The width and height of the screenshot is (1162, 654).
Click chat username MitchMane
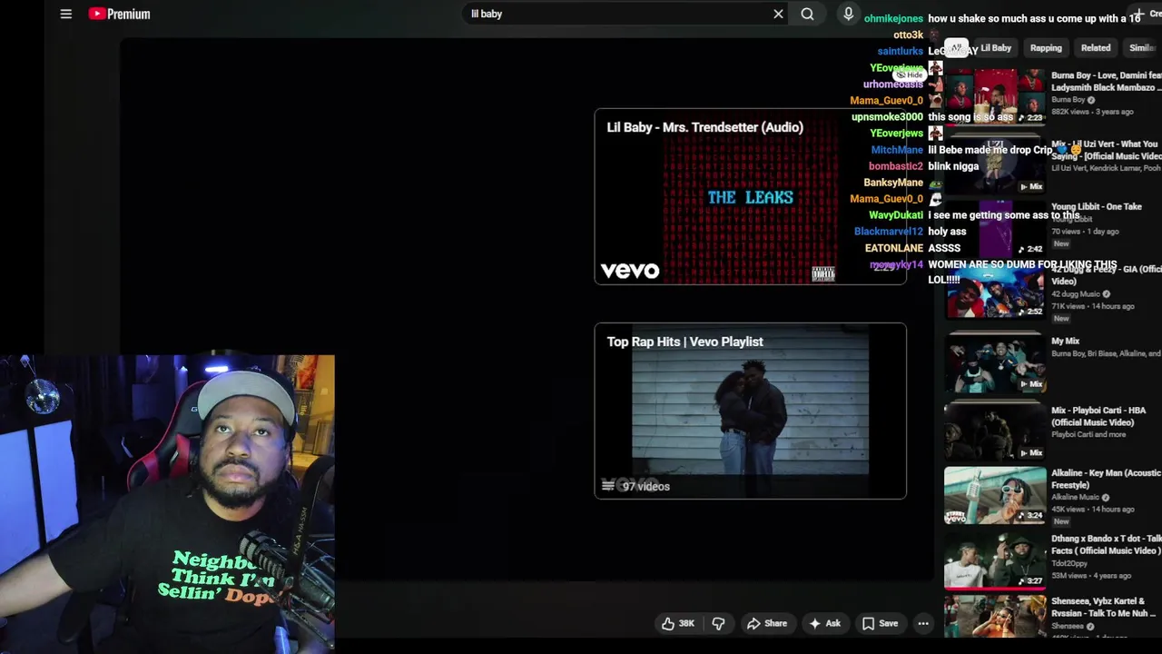(x=897, y=150)
